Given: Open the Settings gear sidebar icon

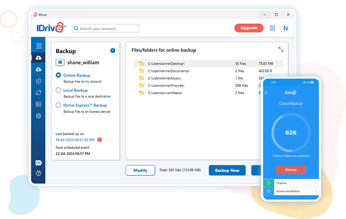Looking at the screenshot, I should 39,116.
